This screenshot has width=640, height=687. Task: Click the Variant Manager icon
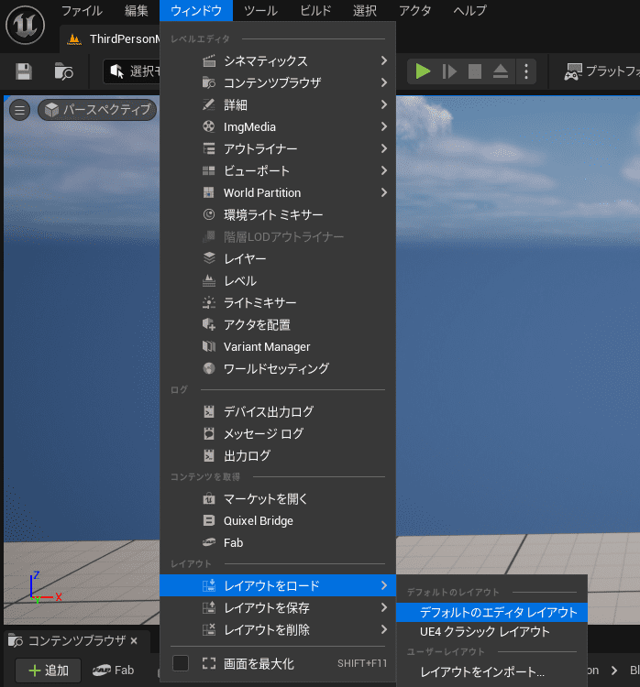pyautogui.click(x=209, y=346)
